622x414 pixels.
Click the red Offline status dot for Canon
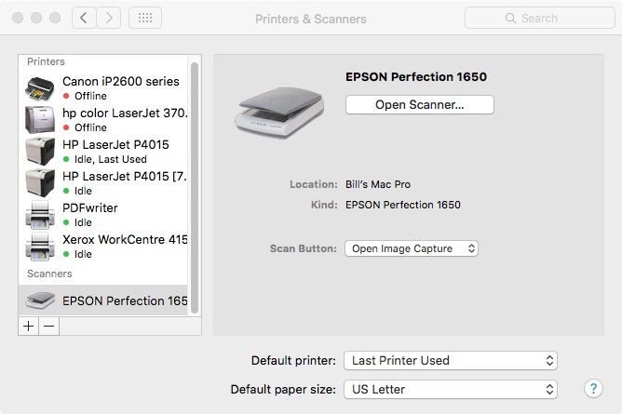click(66, 96)
